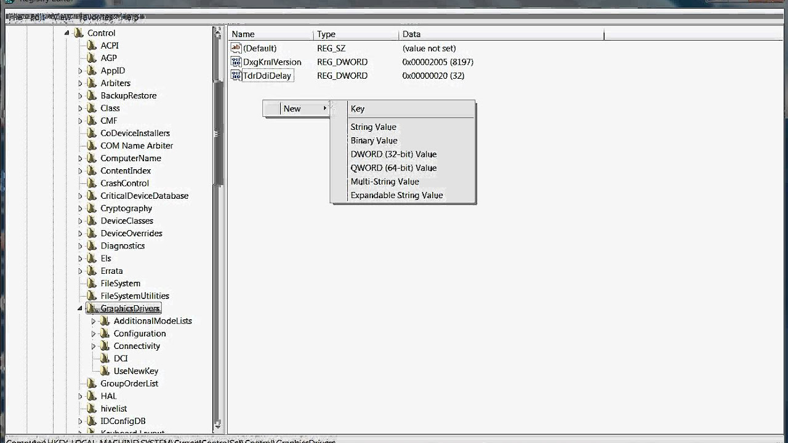788x443 pixels.
Task: Click the 0x00000020 (32) data value
Action: pos(433,75)
